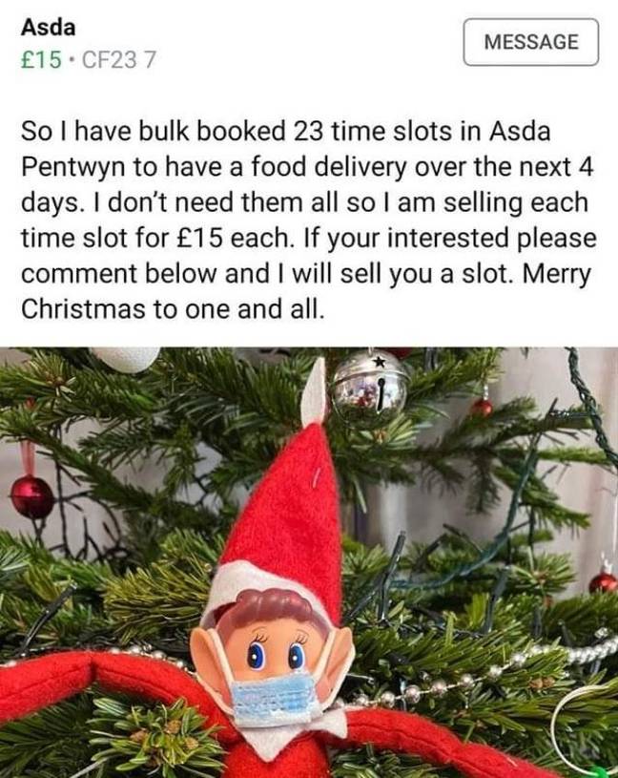This screenshot has width=618, height=778.
Task: Click the large red bauble on left
Action: [x=32, y=496]
